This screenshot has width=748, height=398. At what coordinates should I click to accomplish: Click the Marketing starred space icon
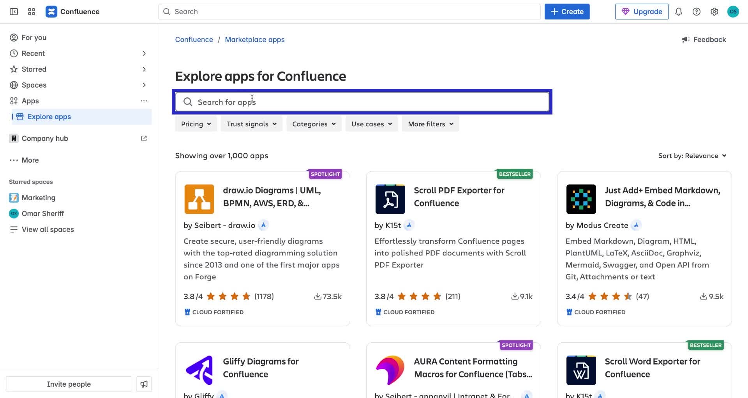(x=14, y=197)
